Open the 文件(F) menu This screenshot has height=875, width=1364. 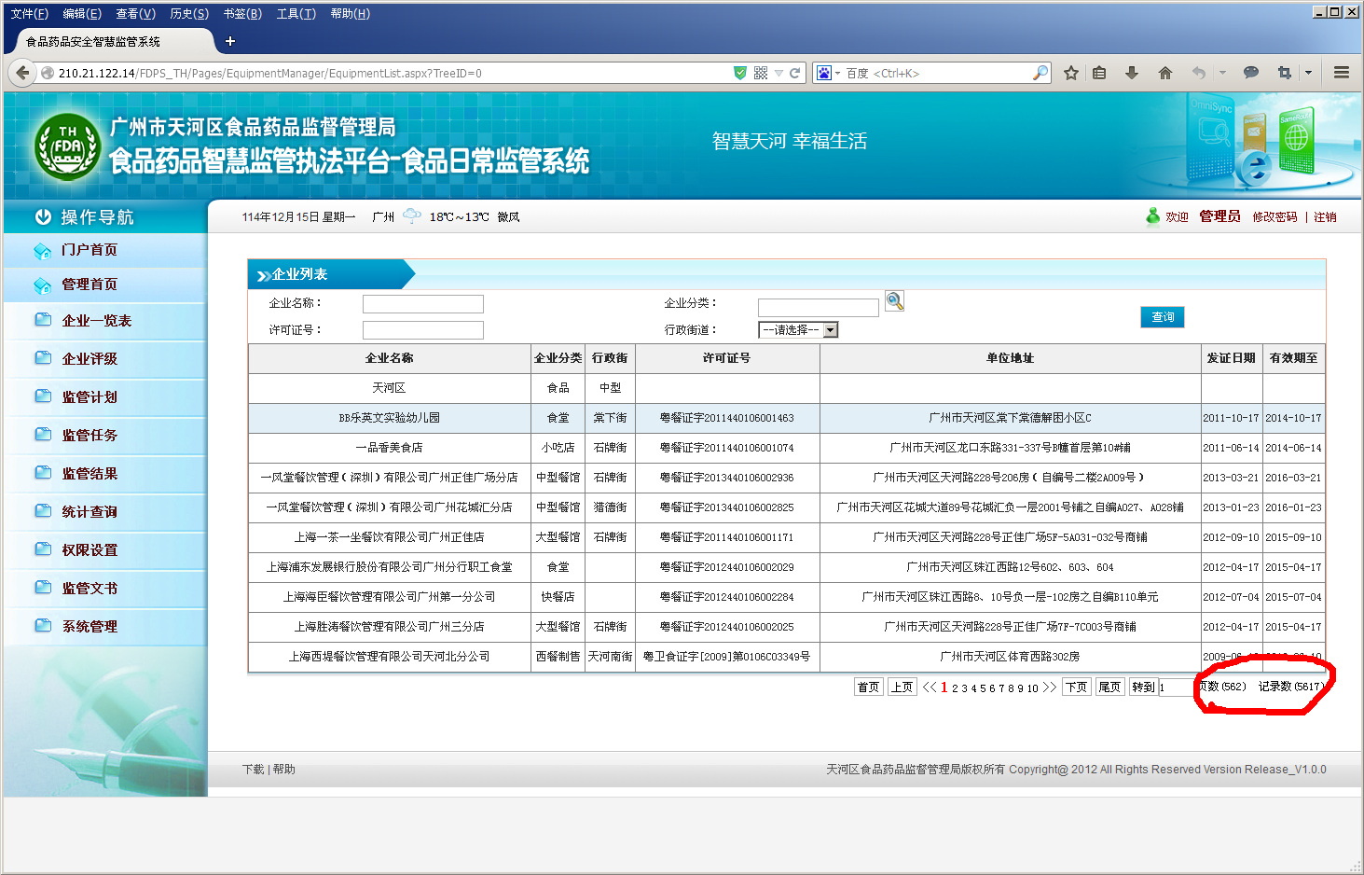pyautogui.click(x=29, y=13)
